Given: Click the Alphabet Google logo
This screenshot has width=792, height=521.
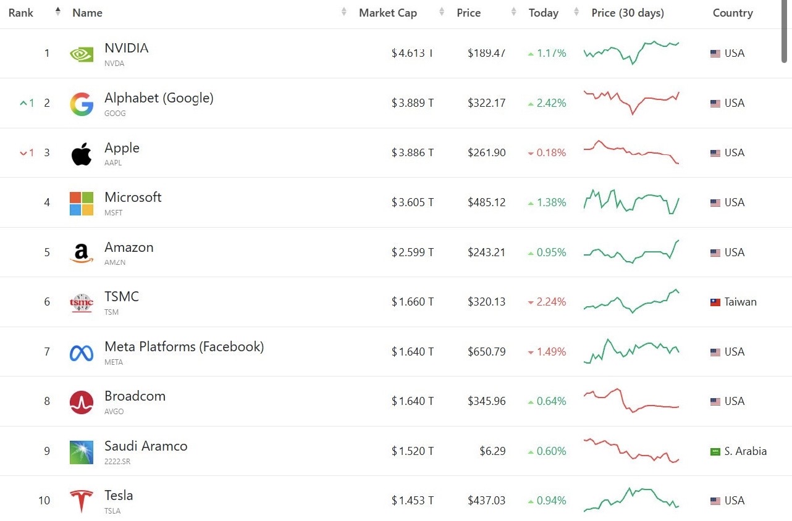Looking at the screenshot, I should (x=82, y=104).
